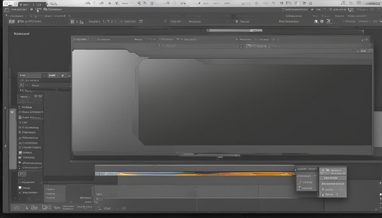Click the grid icon in the top-right options row
Screen dimensions: 382x218
329,21
